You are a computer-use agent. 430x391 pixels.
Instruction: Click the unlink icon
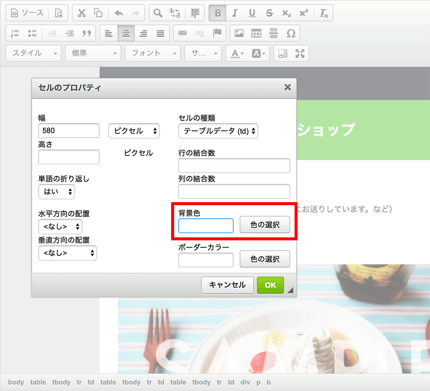coord(200,33)
